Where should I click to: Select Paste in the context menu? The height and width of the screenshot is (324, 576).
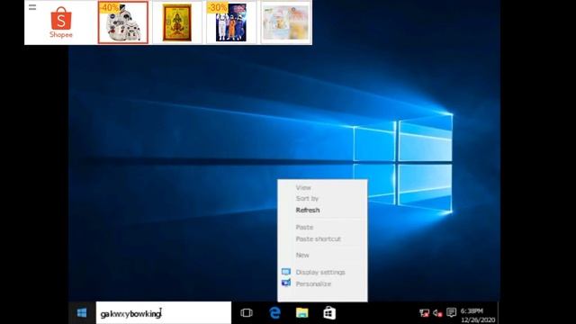(x=304, y=228)
